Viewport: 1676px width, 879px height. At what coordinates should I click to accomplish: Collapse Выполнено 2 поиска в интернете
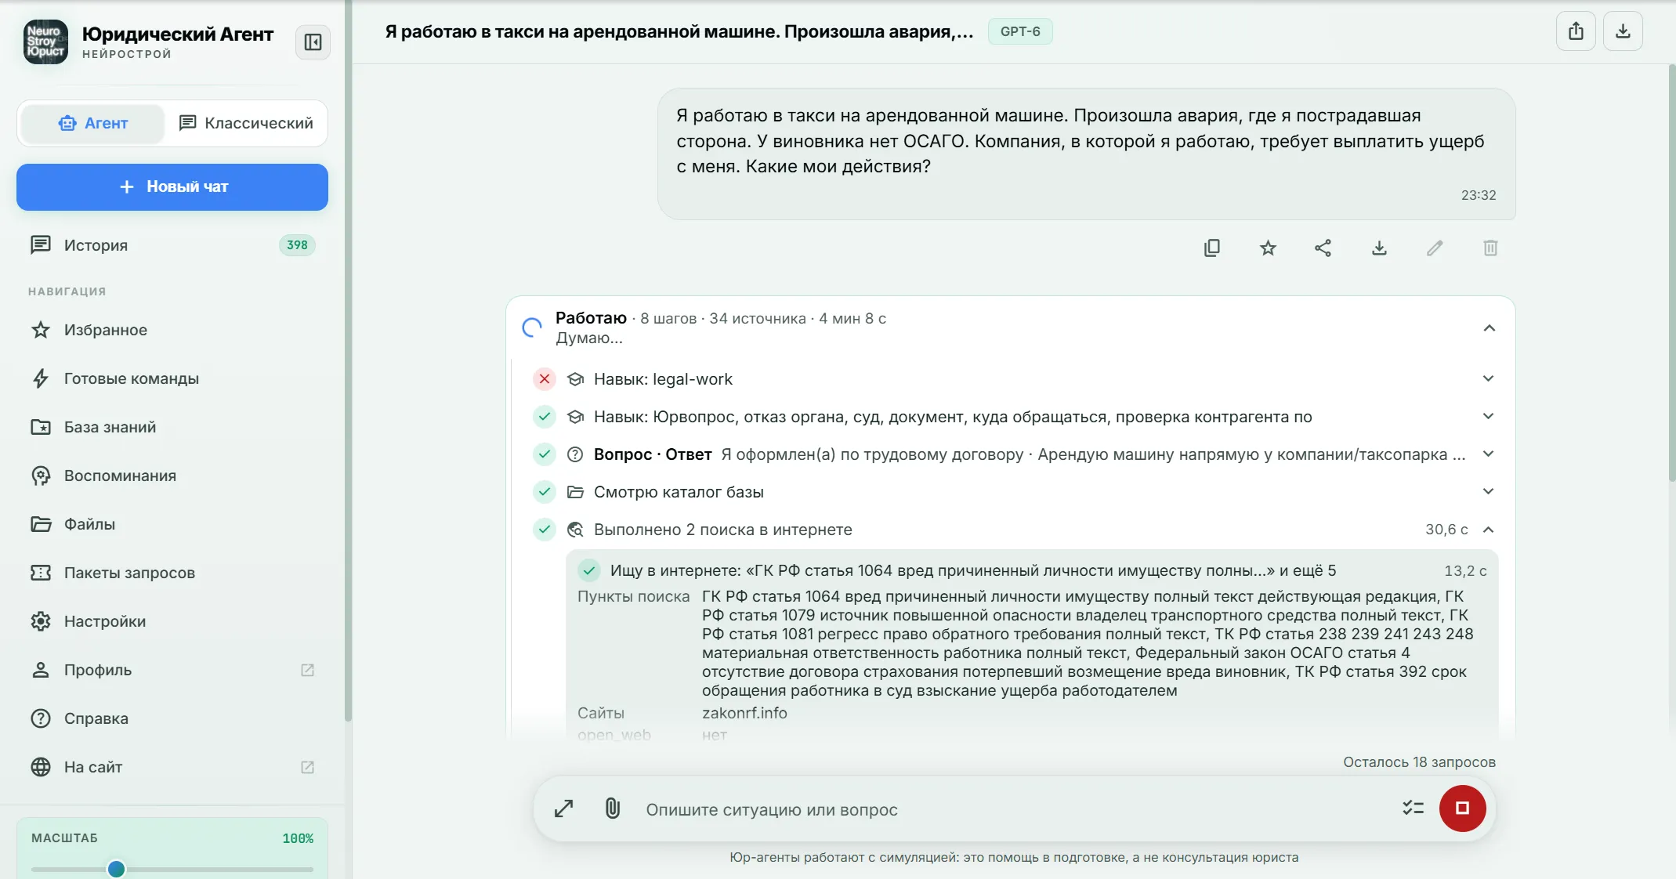tap(1489, 530)
